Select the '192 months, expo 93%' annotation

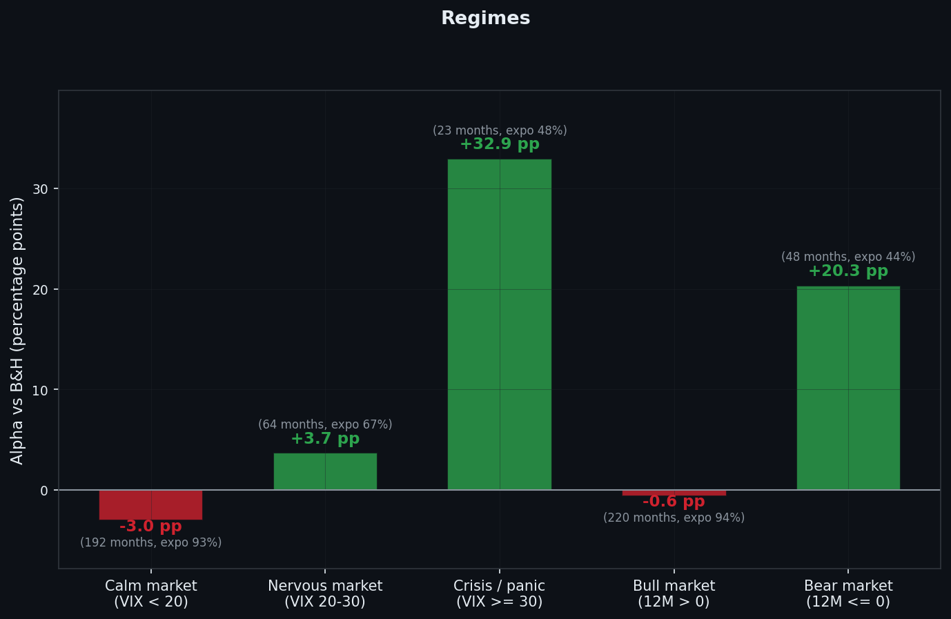tap(150, 542)
